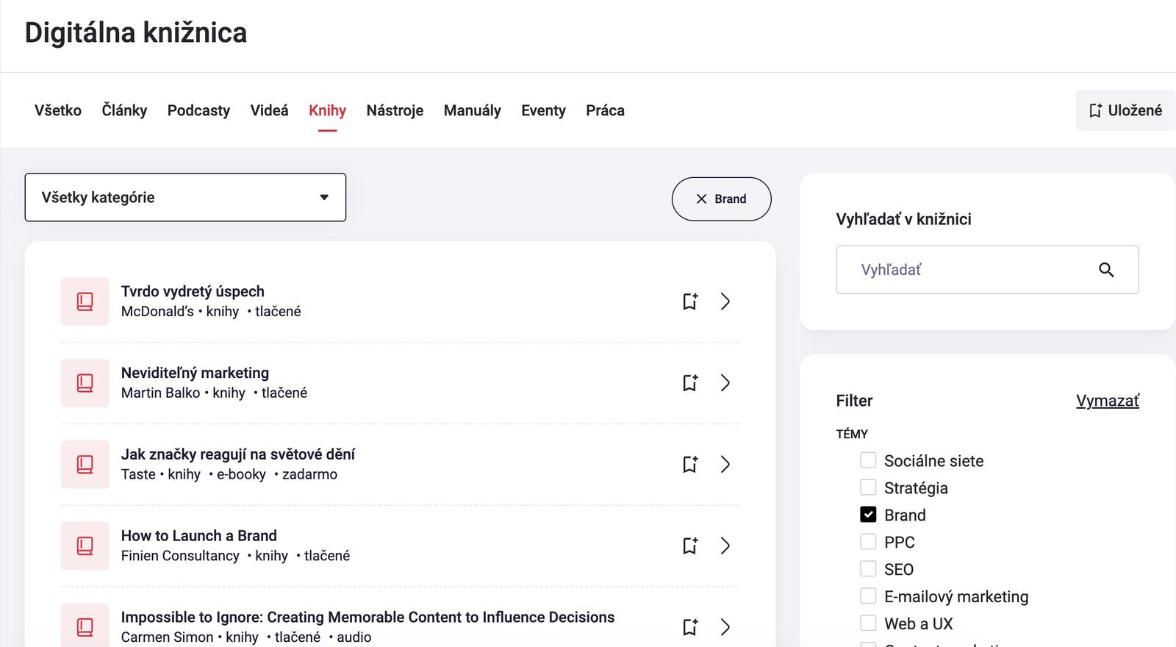Switch to the Manuály tab
The width and height of the screenshot is (1176, 647).
click(x=472, y=110)
